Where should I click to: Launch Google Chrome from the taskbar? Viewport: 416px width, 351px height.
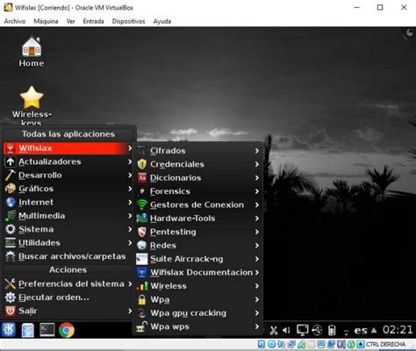(x=67, y=330)
